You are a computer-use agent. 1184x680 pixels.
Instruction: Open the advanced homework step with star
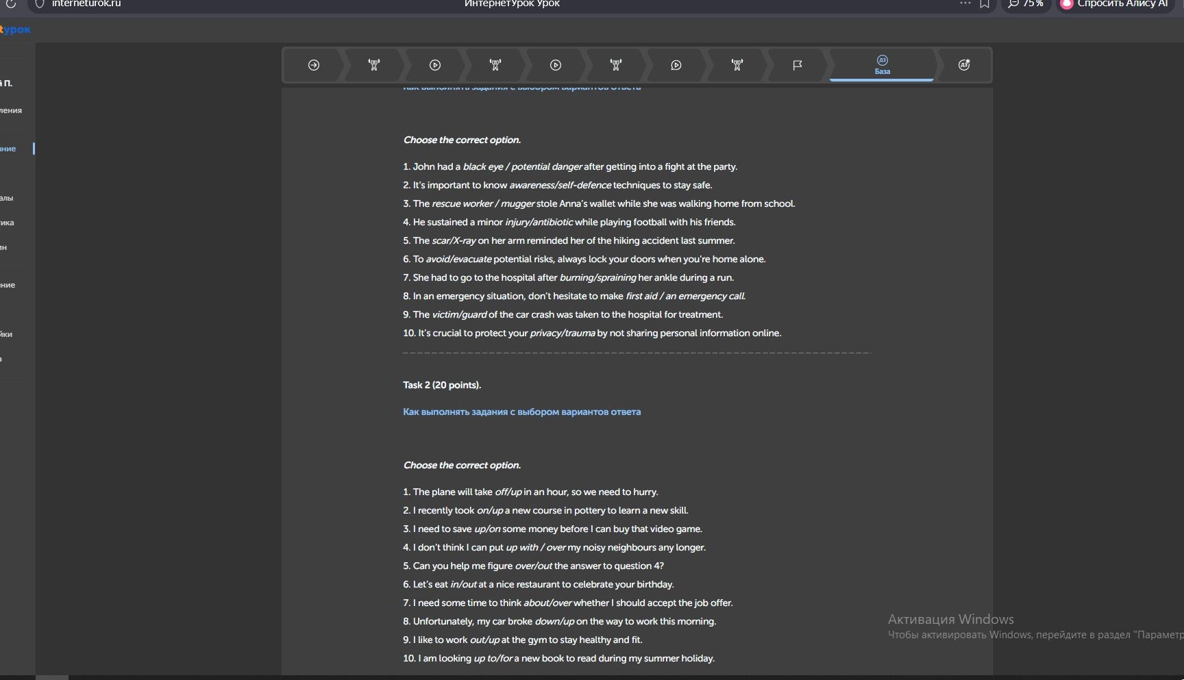(x=964, y=65)
